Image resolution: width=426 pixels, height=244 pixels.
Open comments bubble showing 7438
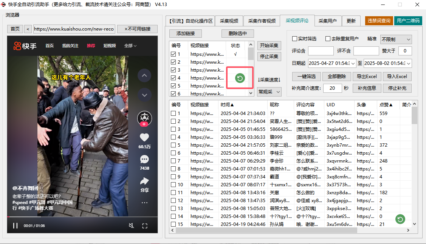(x=144, y=160)
